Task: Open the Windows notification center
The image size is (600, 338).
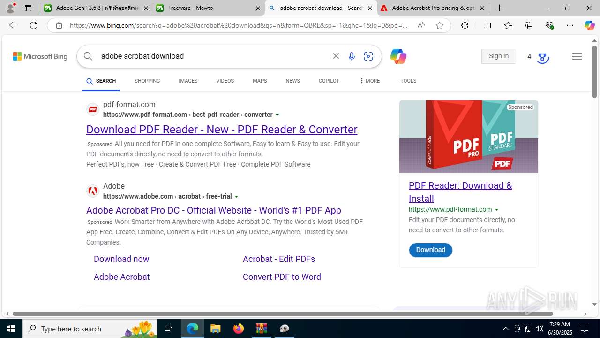Action: click(585, 329)
